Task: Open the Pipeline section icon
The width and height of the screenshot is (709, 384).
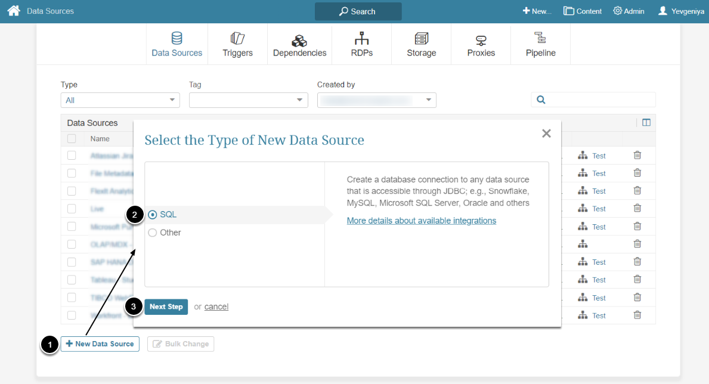Action: [x=540, y=39]
